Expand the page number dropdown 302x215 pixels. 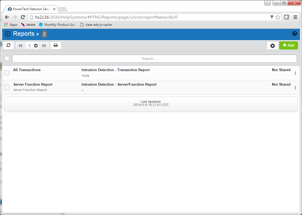(x=36, y=46)
